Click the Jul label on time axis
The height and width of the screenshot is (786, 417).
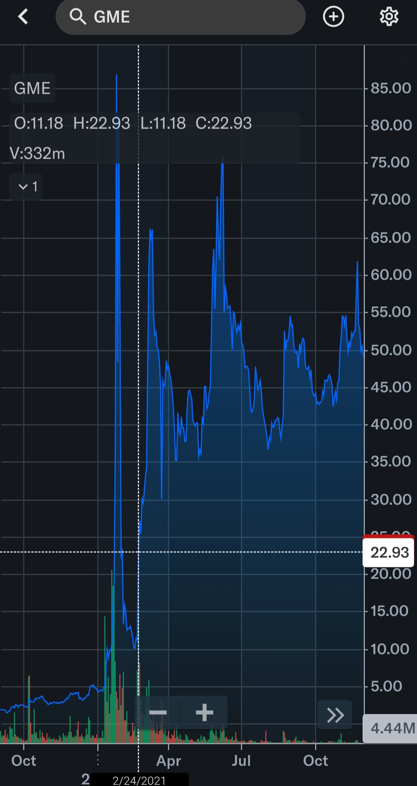(241, 761)
